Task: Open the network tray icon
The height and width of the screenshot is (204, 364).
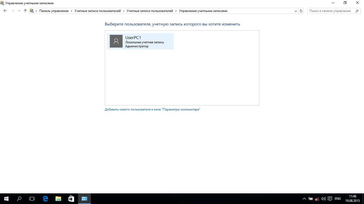Action: click(317, 199)
